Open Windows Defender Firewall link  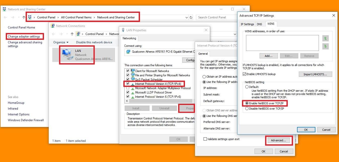pos(26,120)
